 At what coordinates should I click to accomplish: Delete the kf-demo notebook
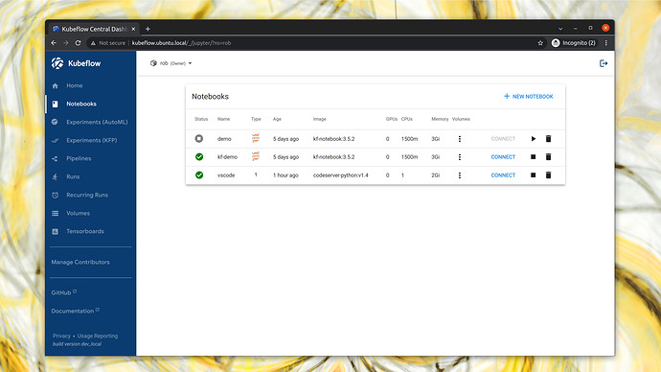[x=549, y=157]
